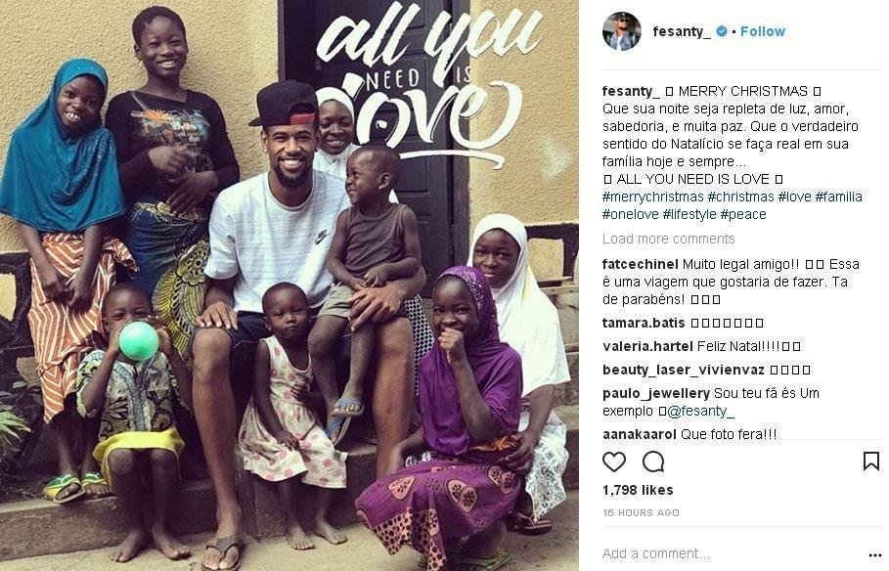
Task: View who liked via 1,798 likes
Action: pyautogui.click(x=638, y=490)
